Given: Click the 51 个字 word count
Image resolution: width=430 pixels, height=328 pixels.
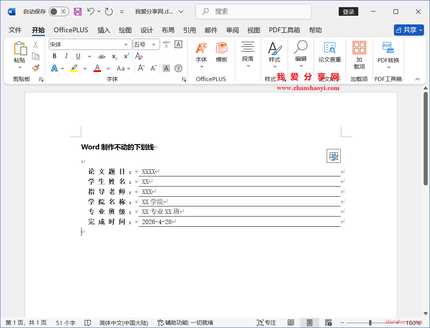Looking at the screenshot, I should (x=66, y=323).
